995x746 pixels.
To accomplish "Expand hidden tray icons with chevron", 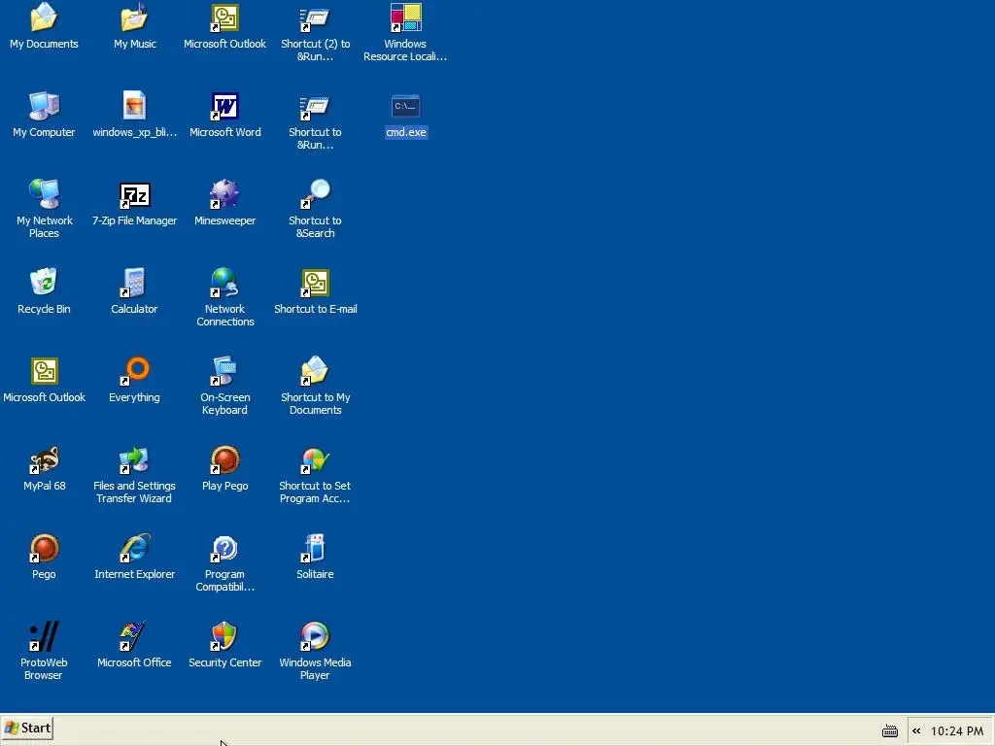I will point(916,731).
